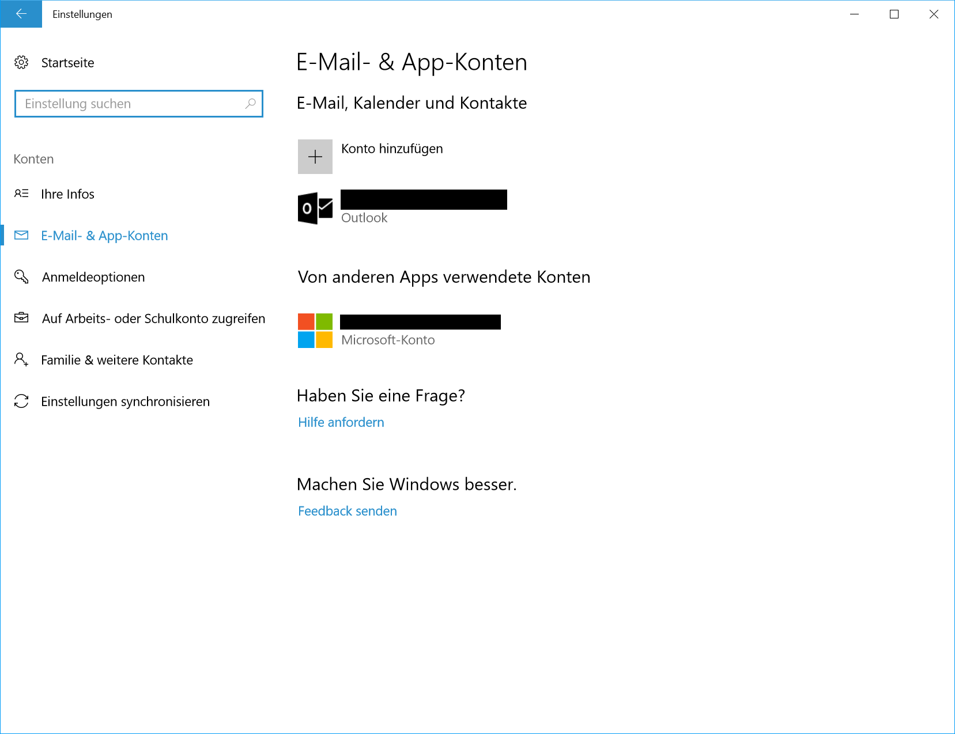The width and height of the screenshot is (955, 734).
Task: Click the Anmeldeoptionen key icon
Action: point(21,277)
